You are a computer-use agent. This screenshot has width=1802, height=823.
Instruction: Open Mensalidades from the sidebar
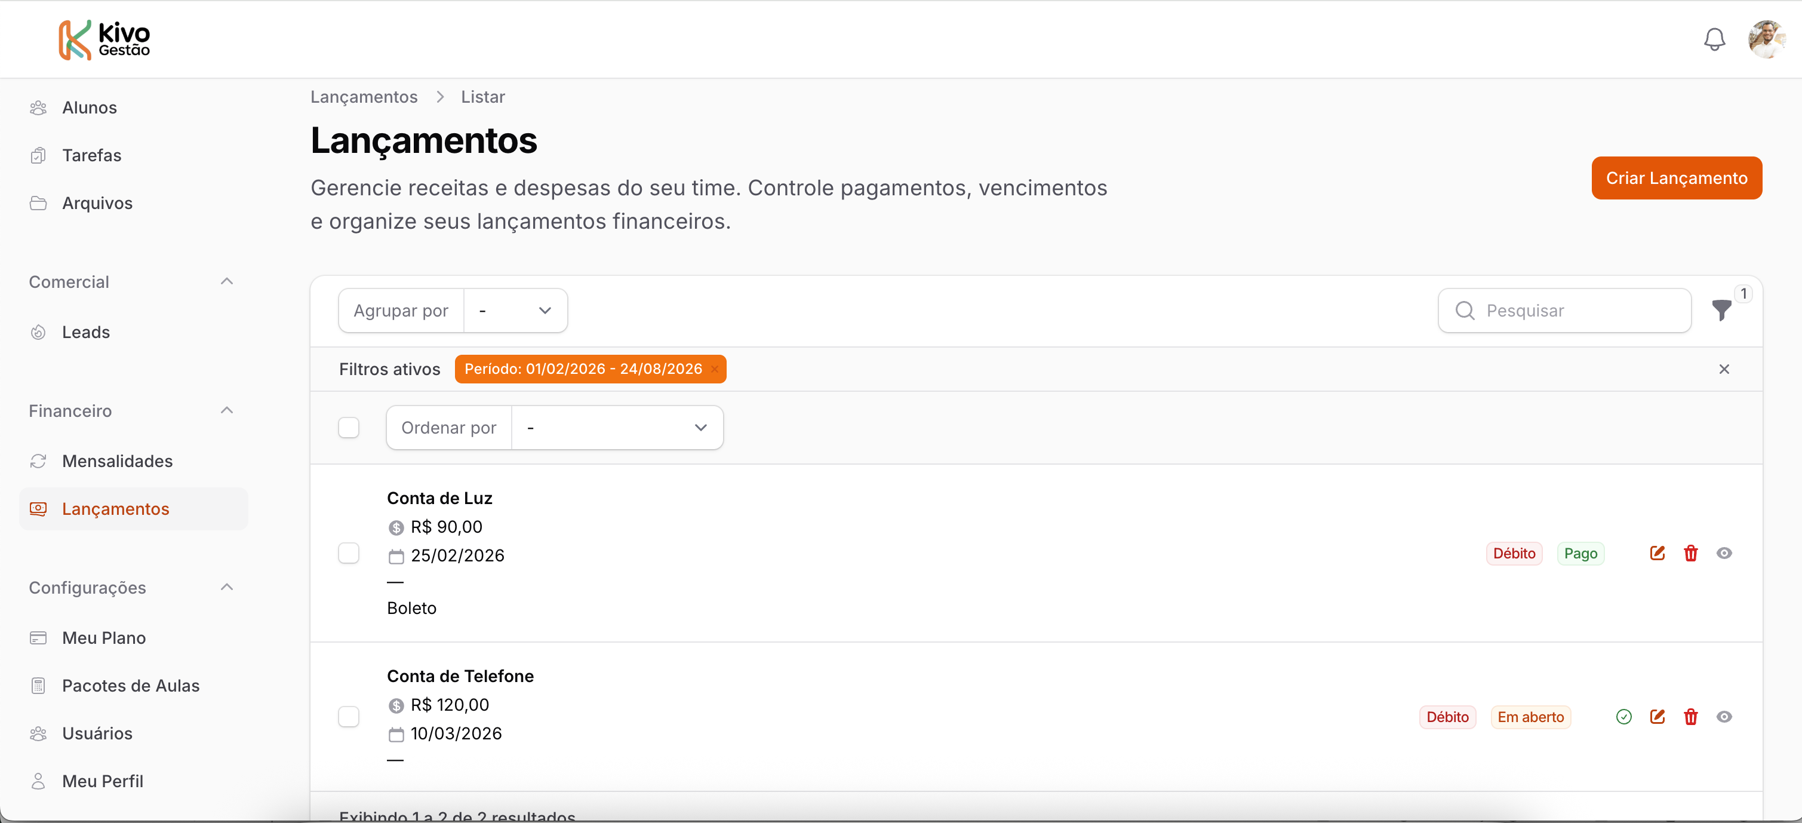(117, 461)
